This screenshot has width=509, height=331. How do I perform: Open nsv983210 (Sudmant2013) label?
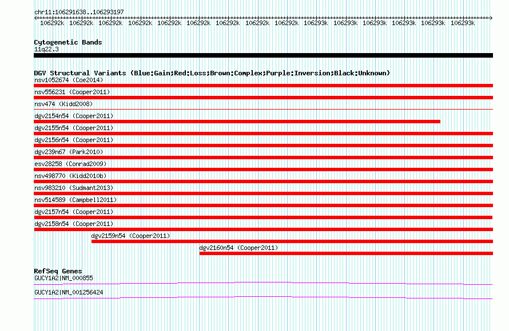point(74,188)
